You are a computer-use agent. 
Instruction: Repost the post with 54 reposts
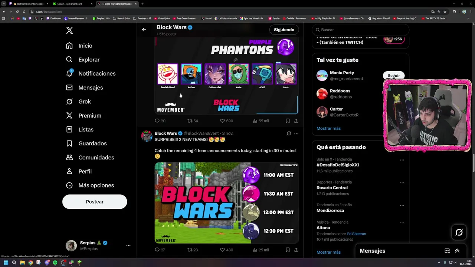pyautogui.click(x=193, y=121)
